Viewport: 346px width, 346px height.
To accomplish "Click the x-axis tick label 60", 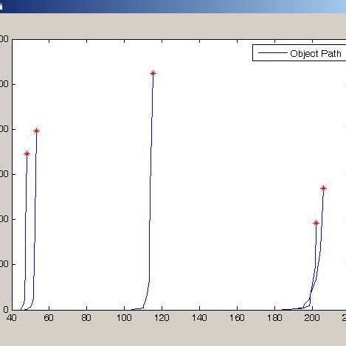I will [x=49, y=318].
